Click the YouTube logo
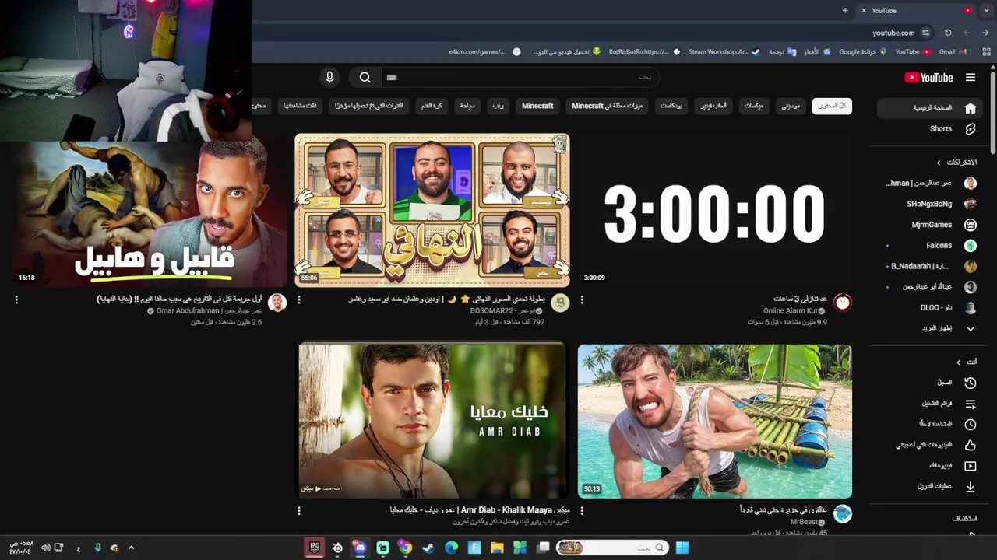Viewport: 997px width, 560px height. pos(928,78)
